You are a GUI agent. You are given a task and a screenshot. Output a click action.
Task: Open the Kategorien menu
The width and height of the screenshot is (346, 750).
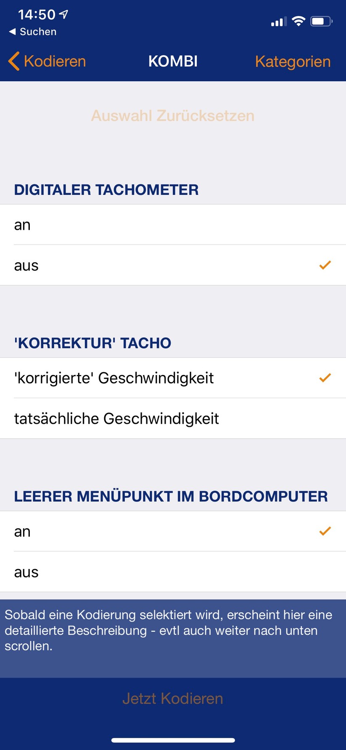tap(293, 61)
